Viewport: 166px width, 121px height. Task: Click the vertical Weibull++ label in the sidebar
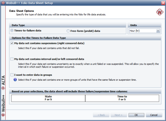click(x=3, y=102)
